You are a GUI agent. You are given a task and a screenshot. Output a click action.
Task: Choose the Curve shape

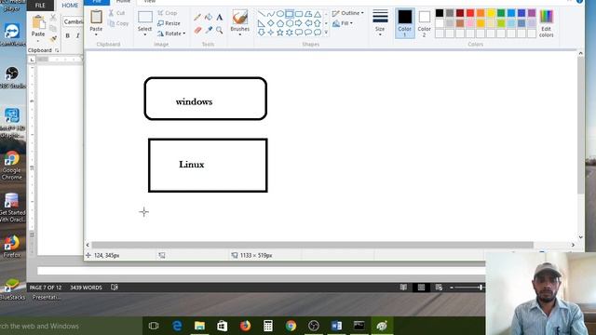(x=271, y=14)
